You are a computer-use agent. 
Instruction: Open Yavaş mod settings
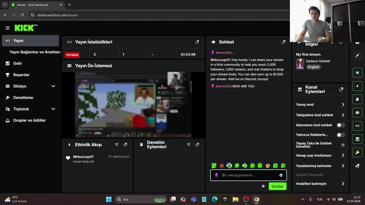[320, 104]
